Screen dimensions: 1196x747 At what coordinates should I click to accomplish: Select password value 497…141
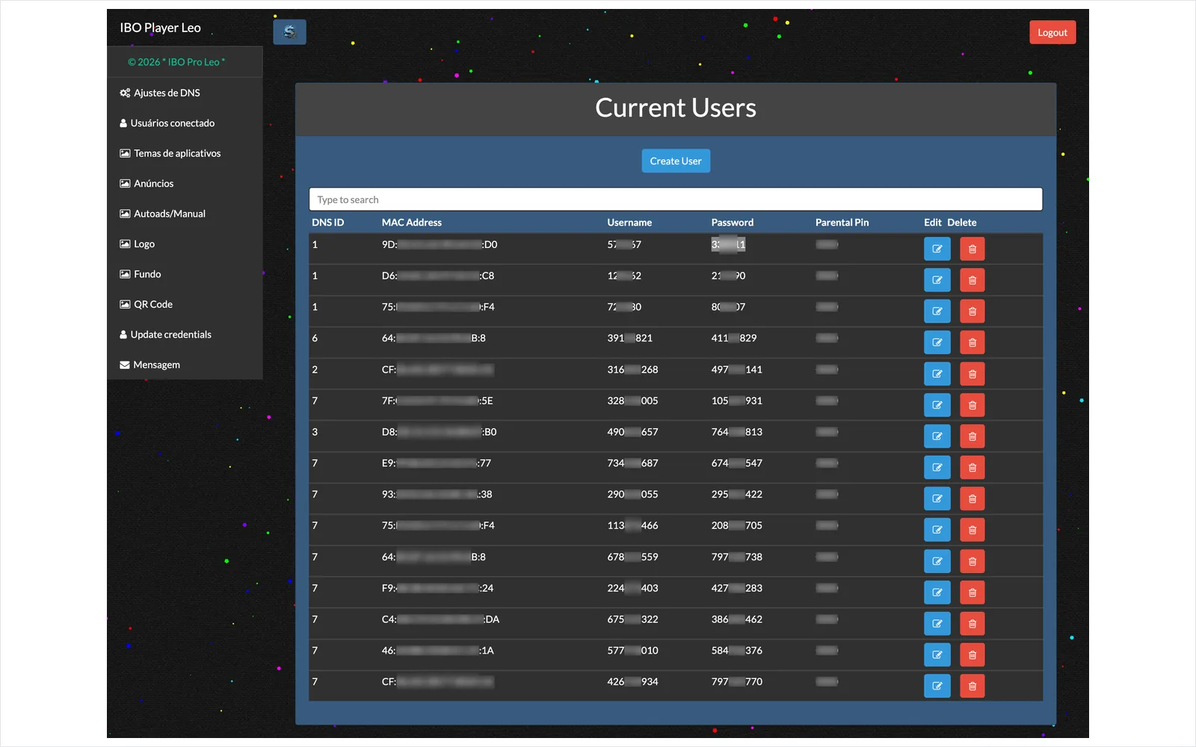pos(737,370)
